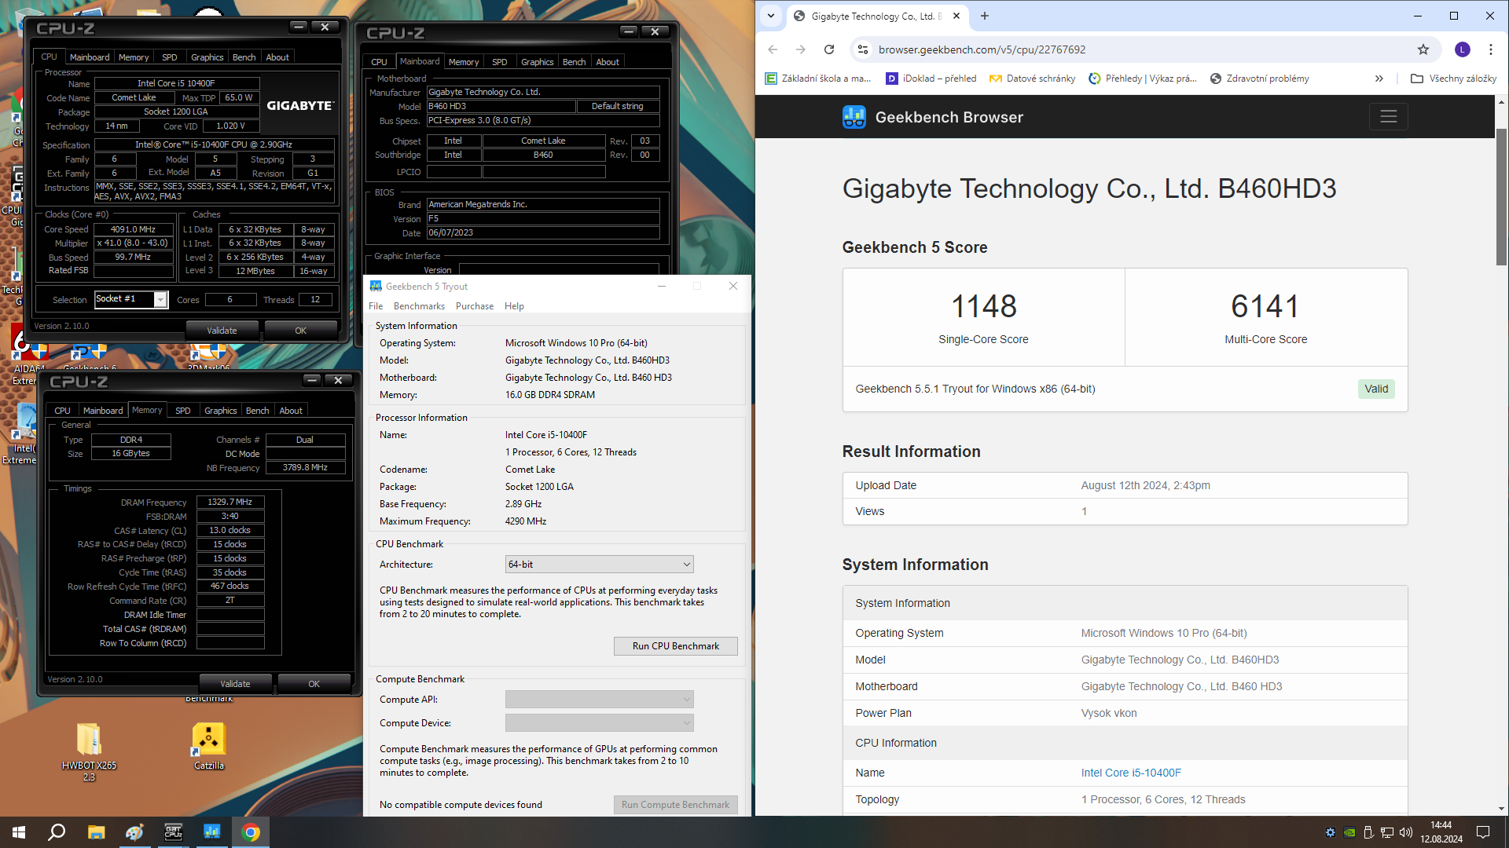Switch to Graphics tab in CPU-Z Memory window
Image resolution: width=1509 pixels, height=848 pixels.
click(221, 411)
